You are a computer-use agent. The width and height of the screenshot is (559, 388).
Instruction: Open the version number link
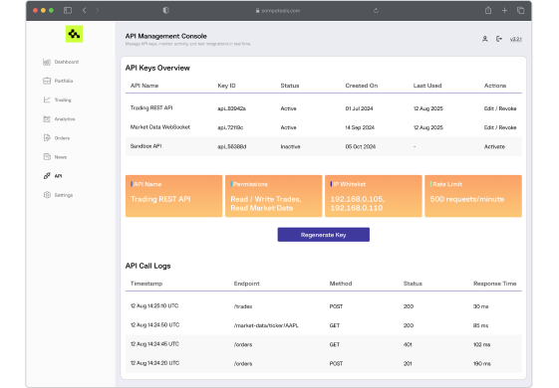515,39
